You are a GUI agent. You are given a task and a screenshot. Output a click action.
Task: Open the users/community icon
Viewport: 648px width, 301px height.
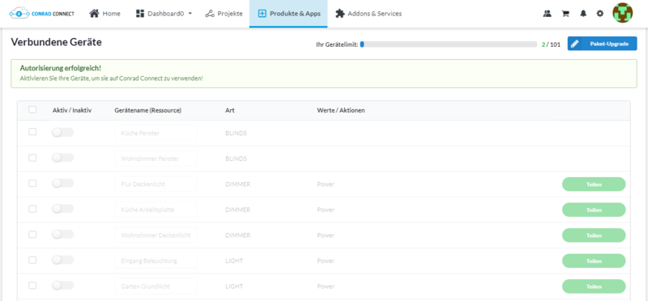pyautogui.click(x=548, y=14)
